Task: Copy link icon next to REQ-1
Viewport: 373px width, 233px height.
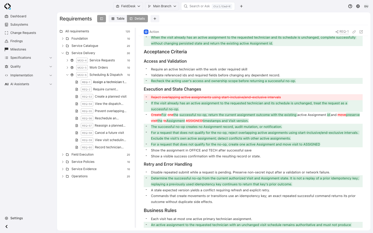Action: pyautogui.click(x=354, y=32)
